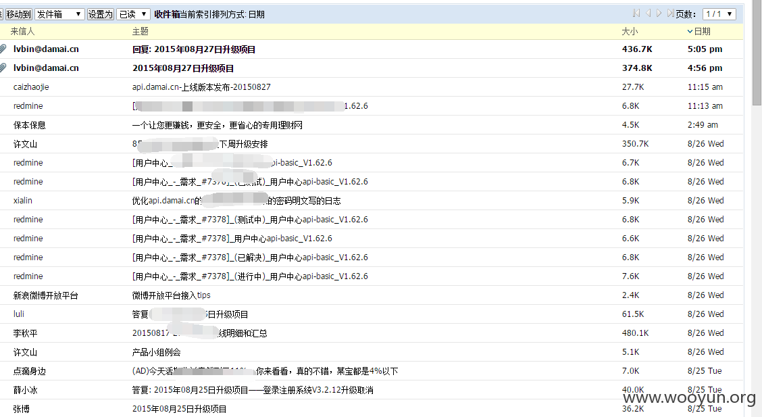The width and height of the screenshot is (762, 417).
Task: Open 微博开放平台接入tips mail
Action: pyautogui.click(x=171, y=295)
